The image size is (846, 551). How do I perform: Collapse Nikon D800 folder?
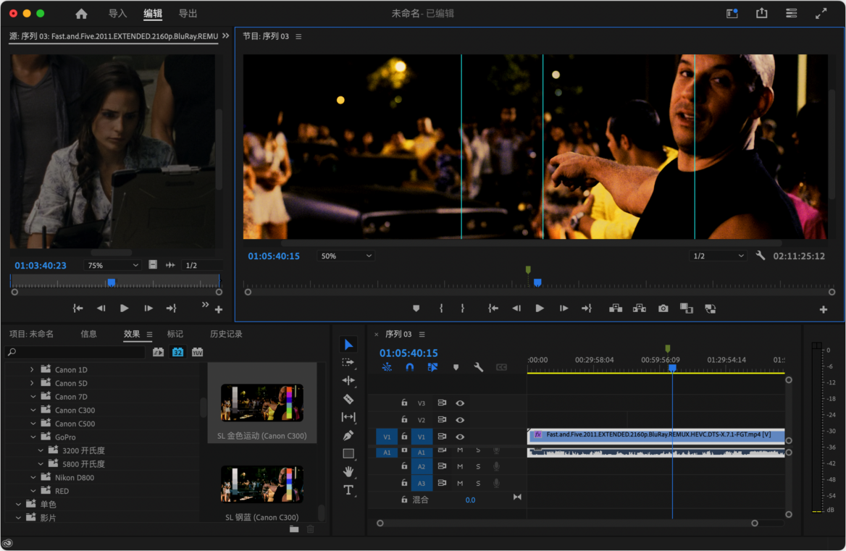(x=33, y=477)
